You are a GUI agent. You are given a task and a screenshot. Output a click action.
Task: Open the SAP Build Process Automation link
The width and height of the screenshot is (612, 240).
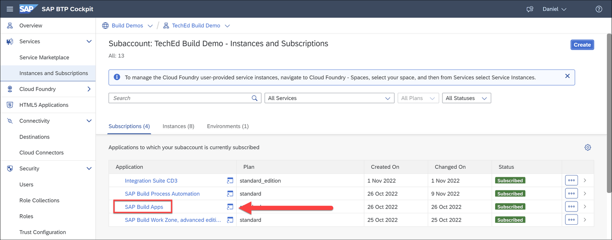click(162, 194)
